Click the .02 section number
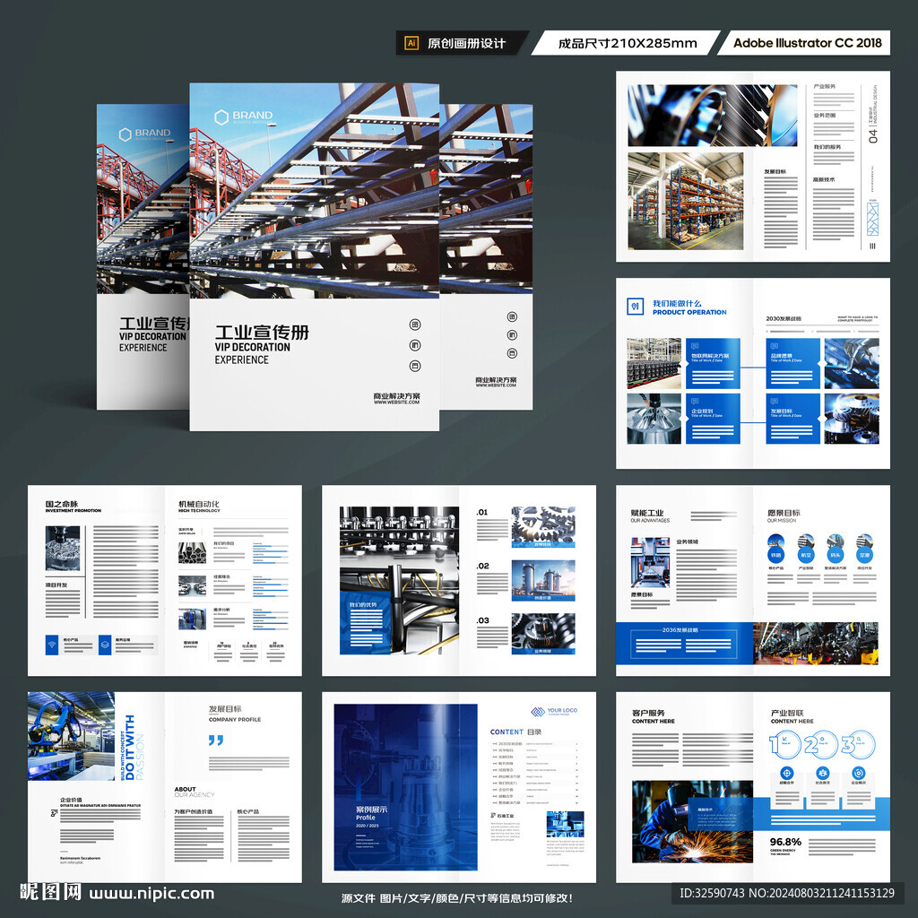The image size is (918, 918). (482, 567)
